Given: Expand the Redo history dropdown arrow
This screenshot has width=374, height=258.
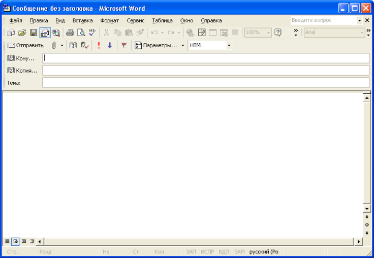Looking at the screenshot, I should pyautogui.click(x=179, y=33).
